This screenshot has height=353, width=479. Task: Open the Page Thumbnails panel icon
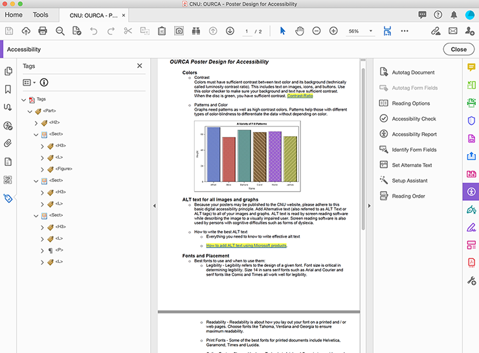[x=8, y=71]
